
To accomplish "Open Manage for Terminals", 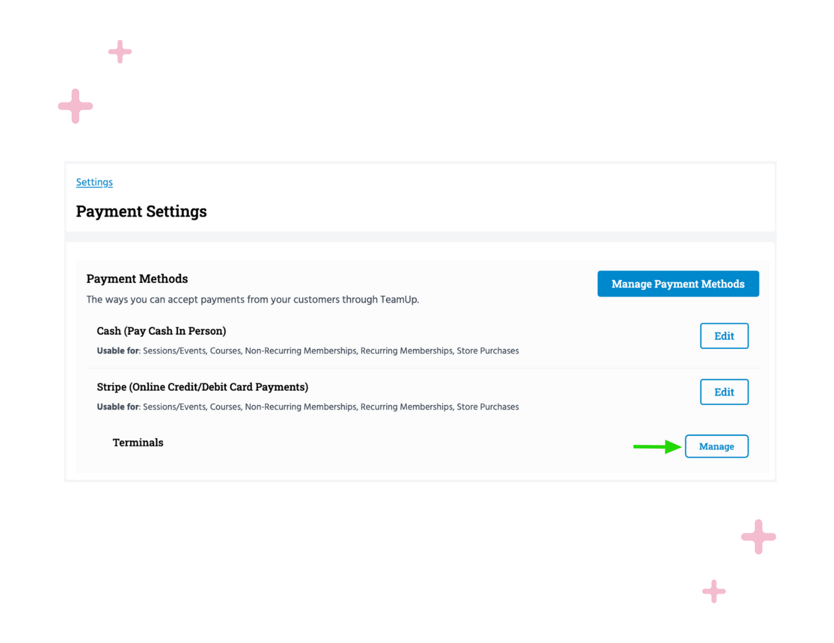I will tap(716, 446).
